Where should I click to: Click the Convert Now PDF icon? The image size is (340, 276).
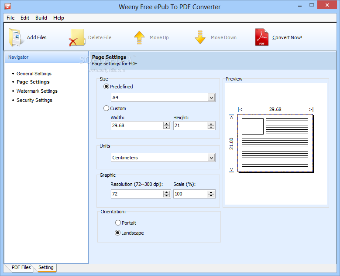coord(262,37)
